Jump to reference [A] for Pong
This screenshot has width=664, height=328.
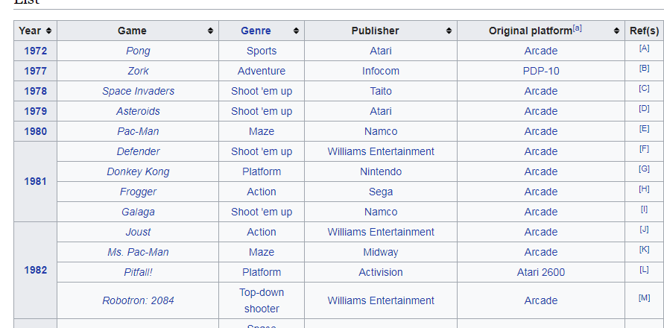point(644,48)
